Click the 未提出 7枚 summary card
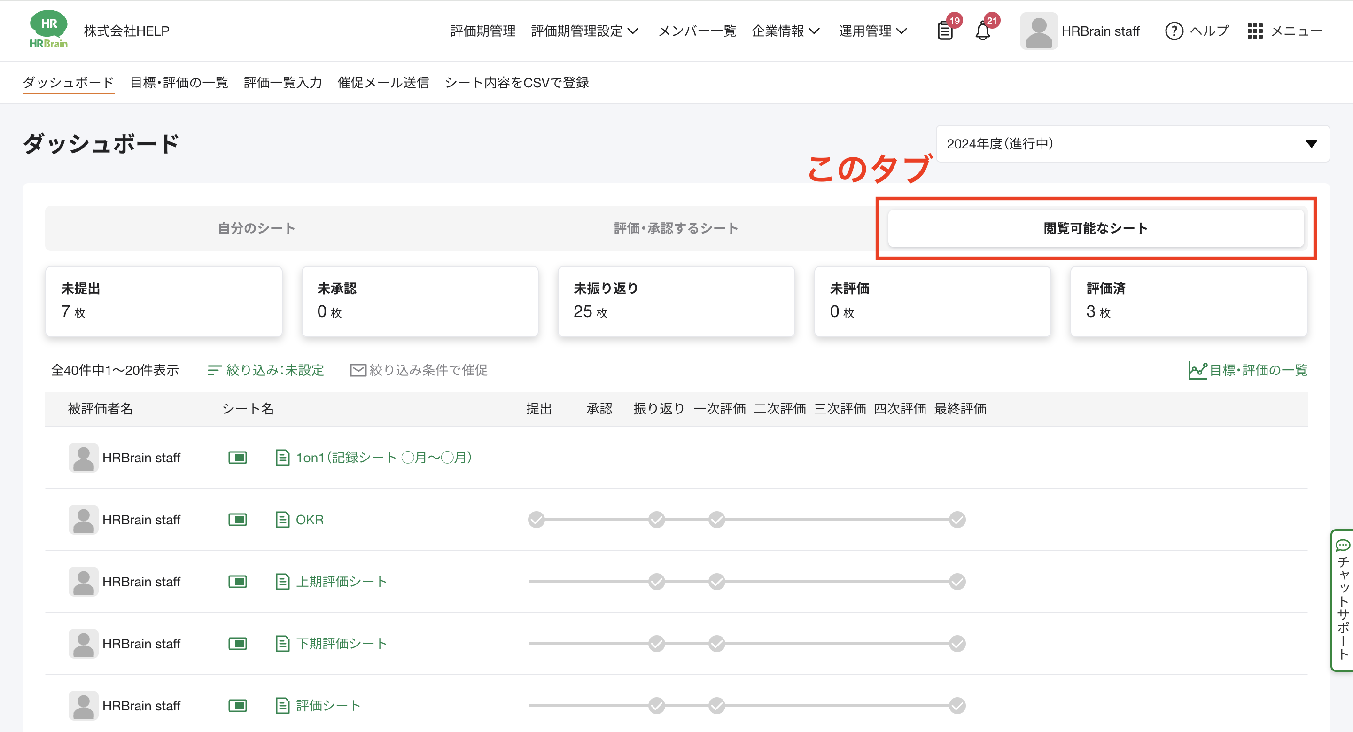Viewport: 1353px width, 732px height. click(164, 302)
